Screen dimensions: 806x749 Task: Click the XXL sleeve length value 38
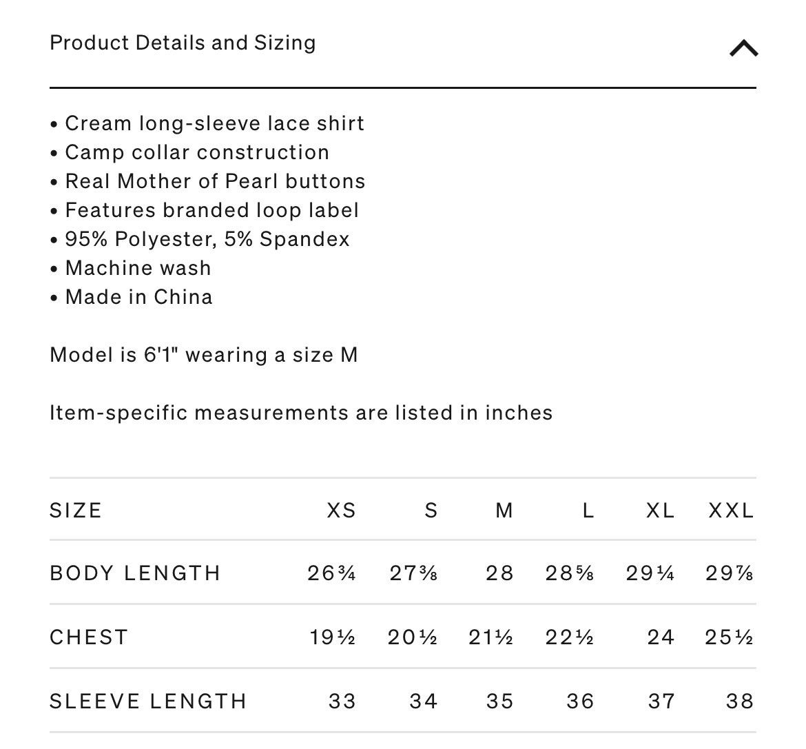pos(740,701)
